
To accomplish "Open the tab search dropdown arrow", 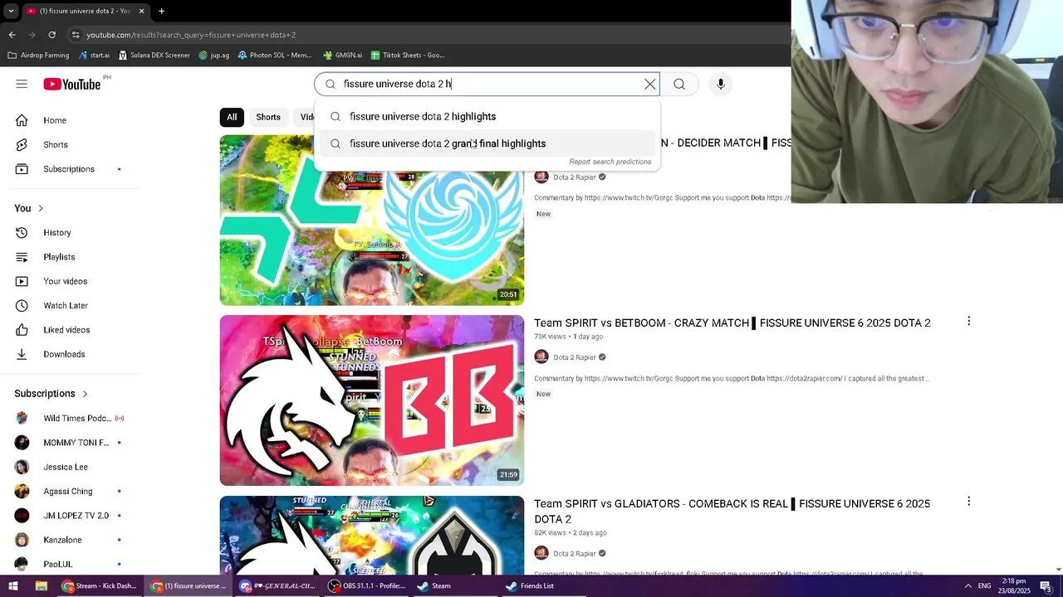I will click(10, 11).
